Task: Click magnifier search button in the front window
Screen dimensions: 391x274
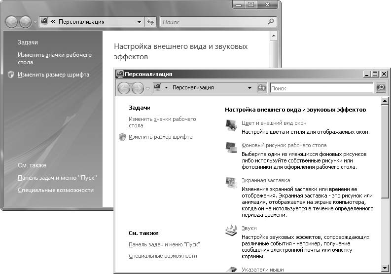Action: [381, 88]
